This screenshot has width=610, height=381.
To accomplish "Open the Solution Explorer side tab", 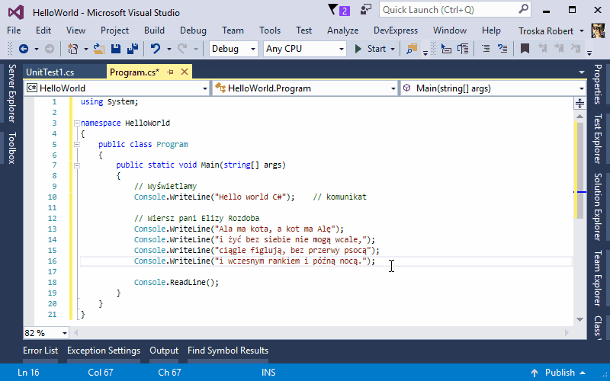I will pos(598,207).
